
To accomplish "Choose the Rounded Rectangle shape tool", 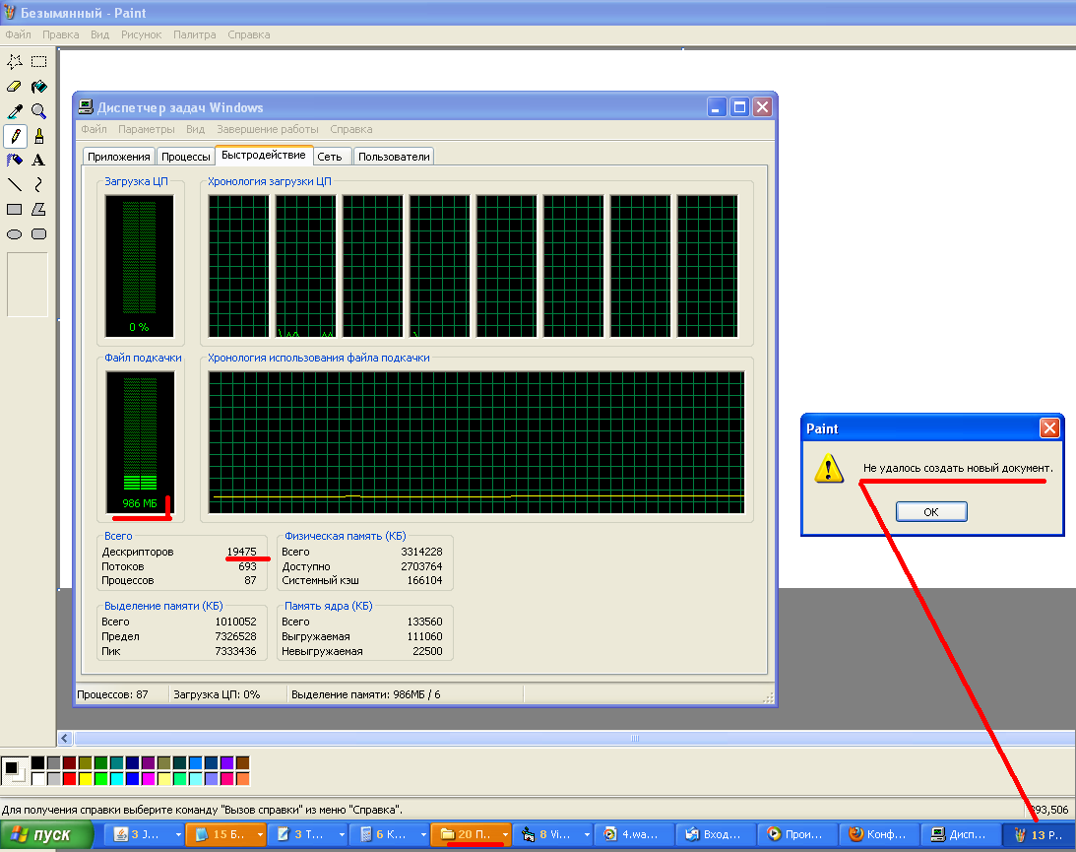I will [39, 234].
